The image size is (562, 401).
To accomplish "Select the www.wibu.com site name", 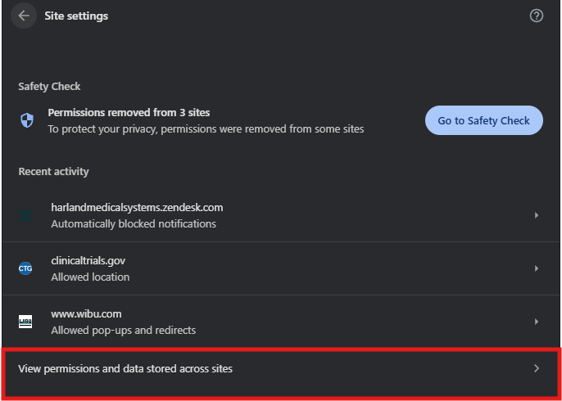I will 86,314.
